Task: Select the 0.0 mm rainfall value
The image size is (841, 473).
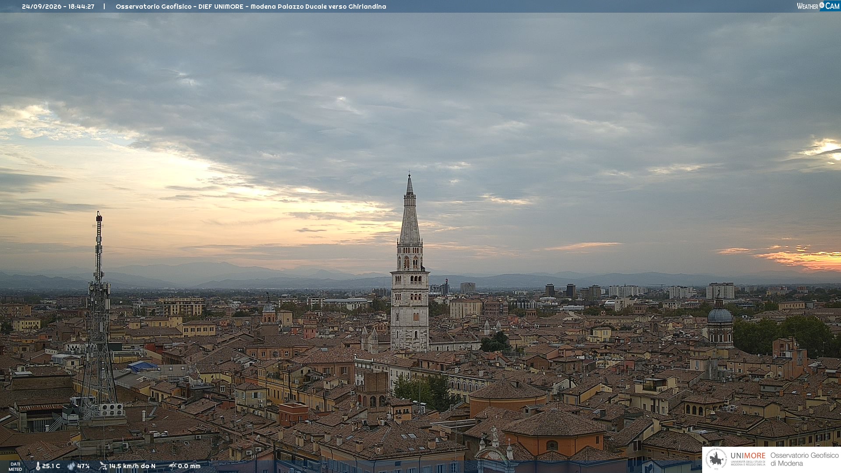Action: pyautogui.click(x=189, y=466)
